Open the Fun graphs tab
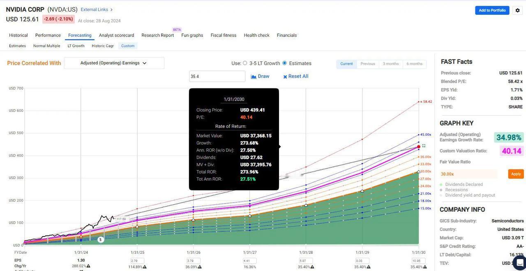 point(192,35)
